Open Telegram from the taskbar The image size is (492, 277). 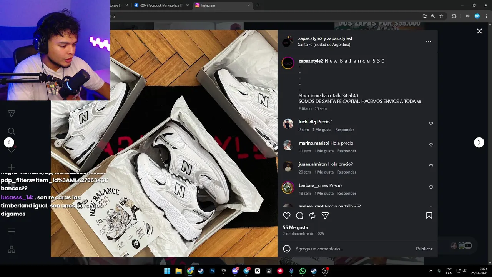click(x=246, y=271)
